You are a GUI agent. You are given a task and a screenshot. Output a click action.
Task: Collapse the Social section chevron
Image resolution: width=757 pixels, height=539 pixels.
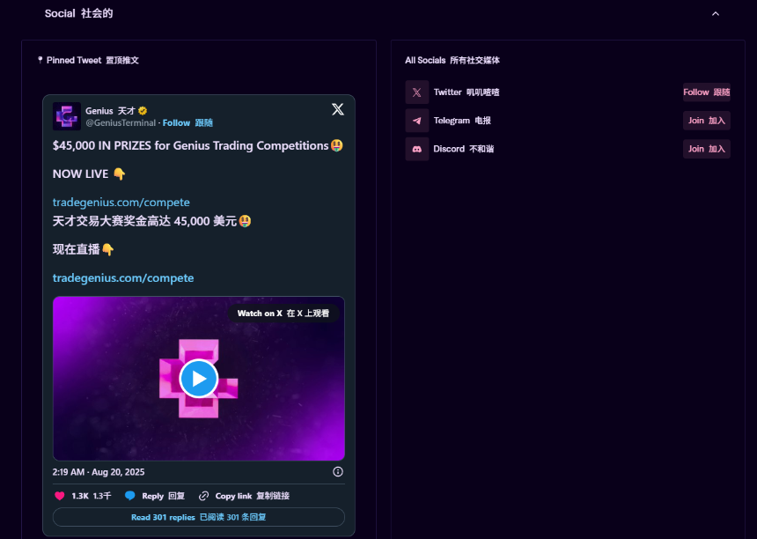(x=715, y=14)
